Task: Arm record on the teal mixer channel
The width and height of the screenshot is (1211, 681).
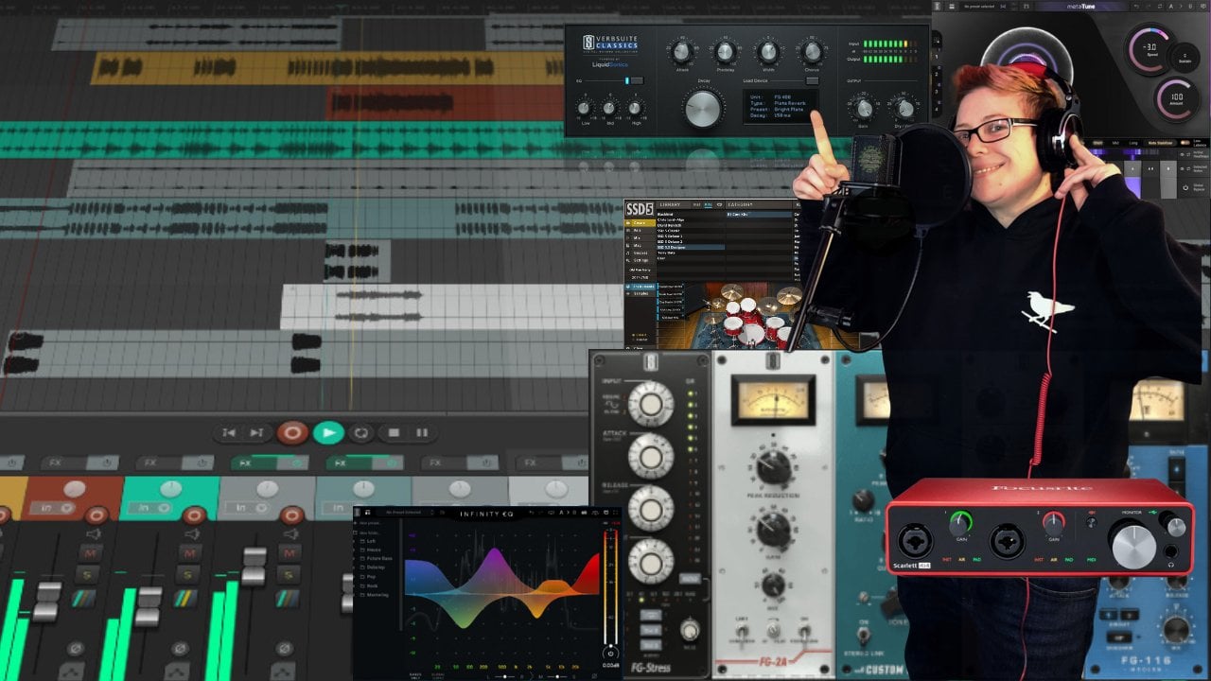Action: [194, 515]
